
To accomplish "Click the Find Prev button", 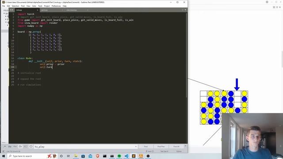I will click(x=161, y=147).
